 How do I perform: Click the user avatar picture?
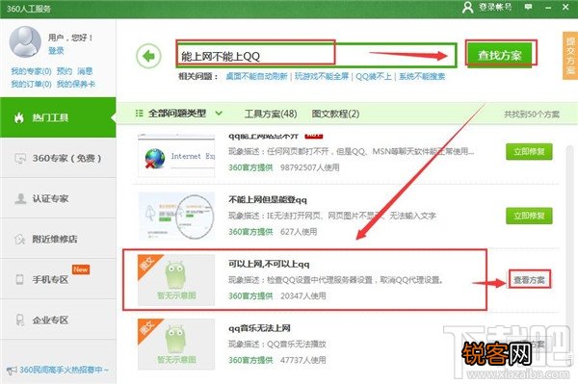25,41
